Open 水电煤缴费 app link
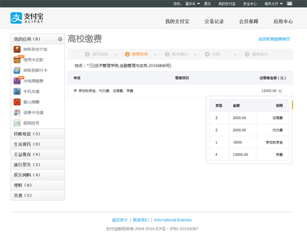307x241 pixels. (x=33, y=81)
